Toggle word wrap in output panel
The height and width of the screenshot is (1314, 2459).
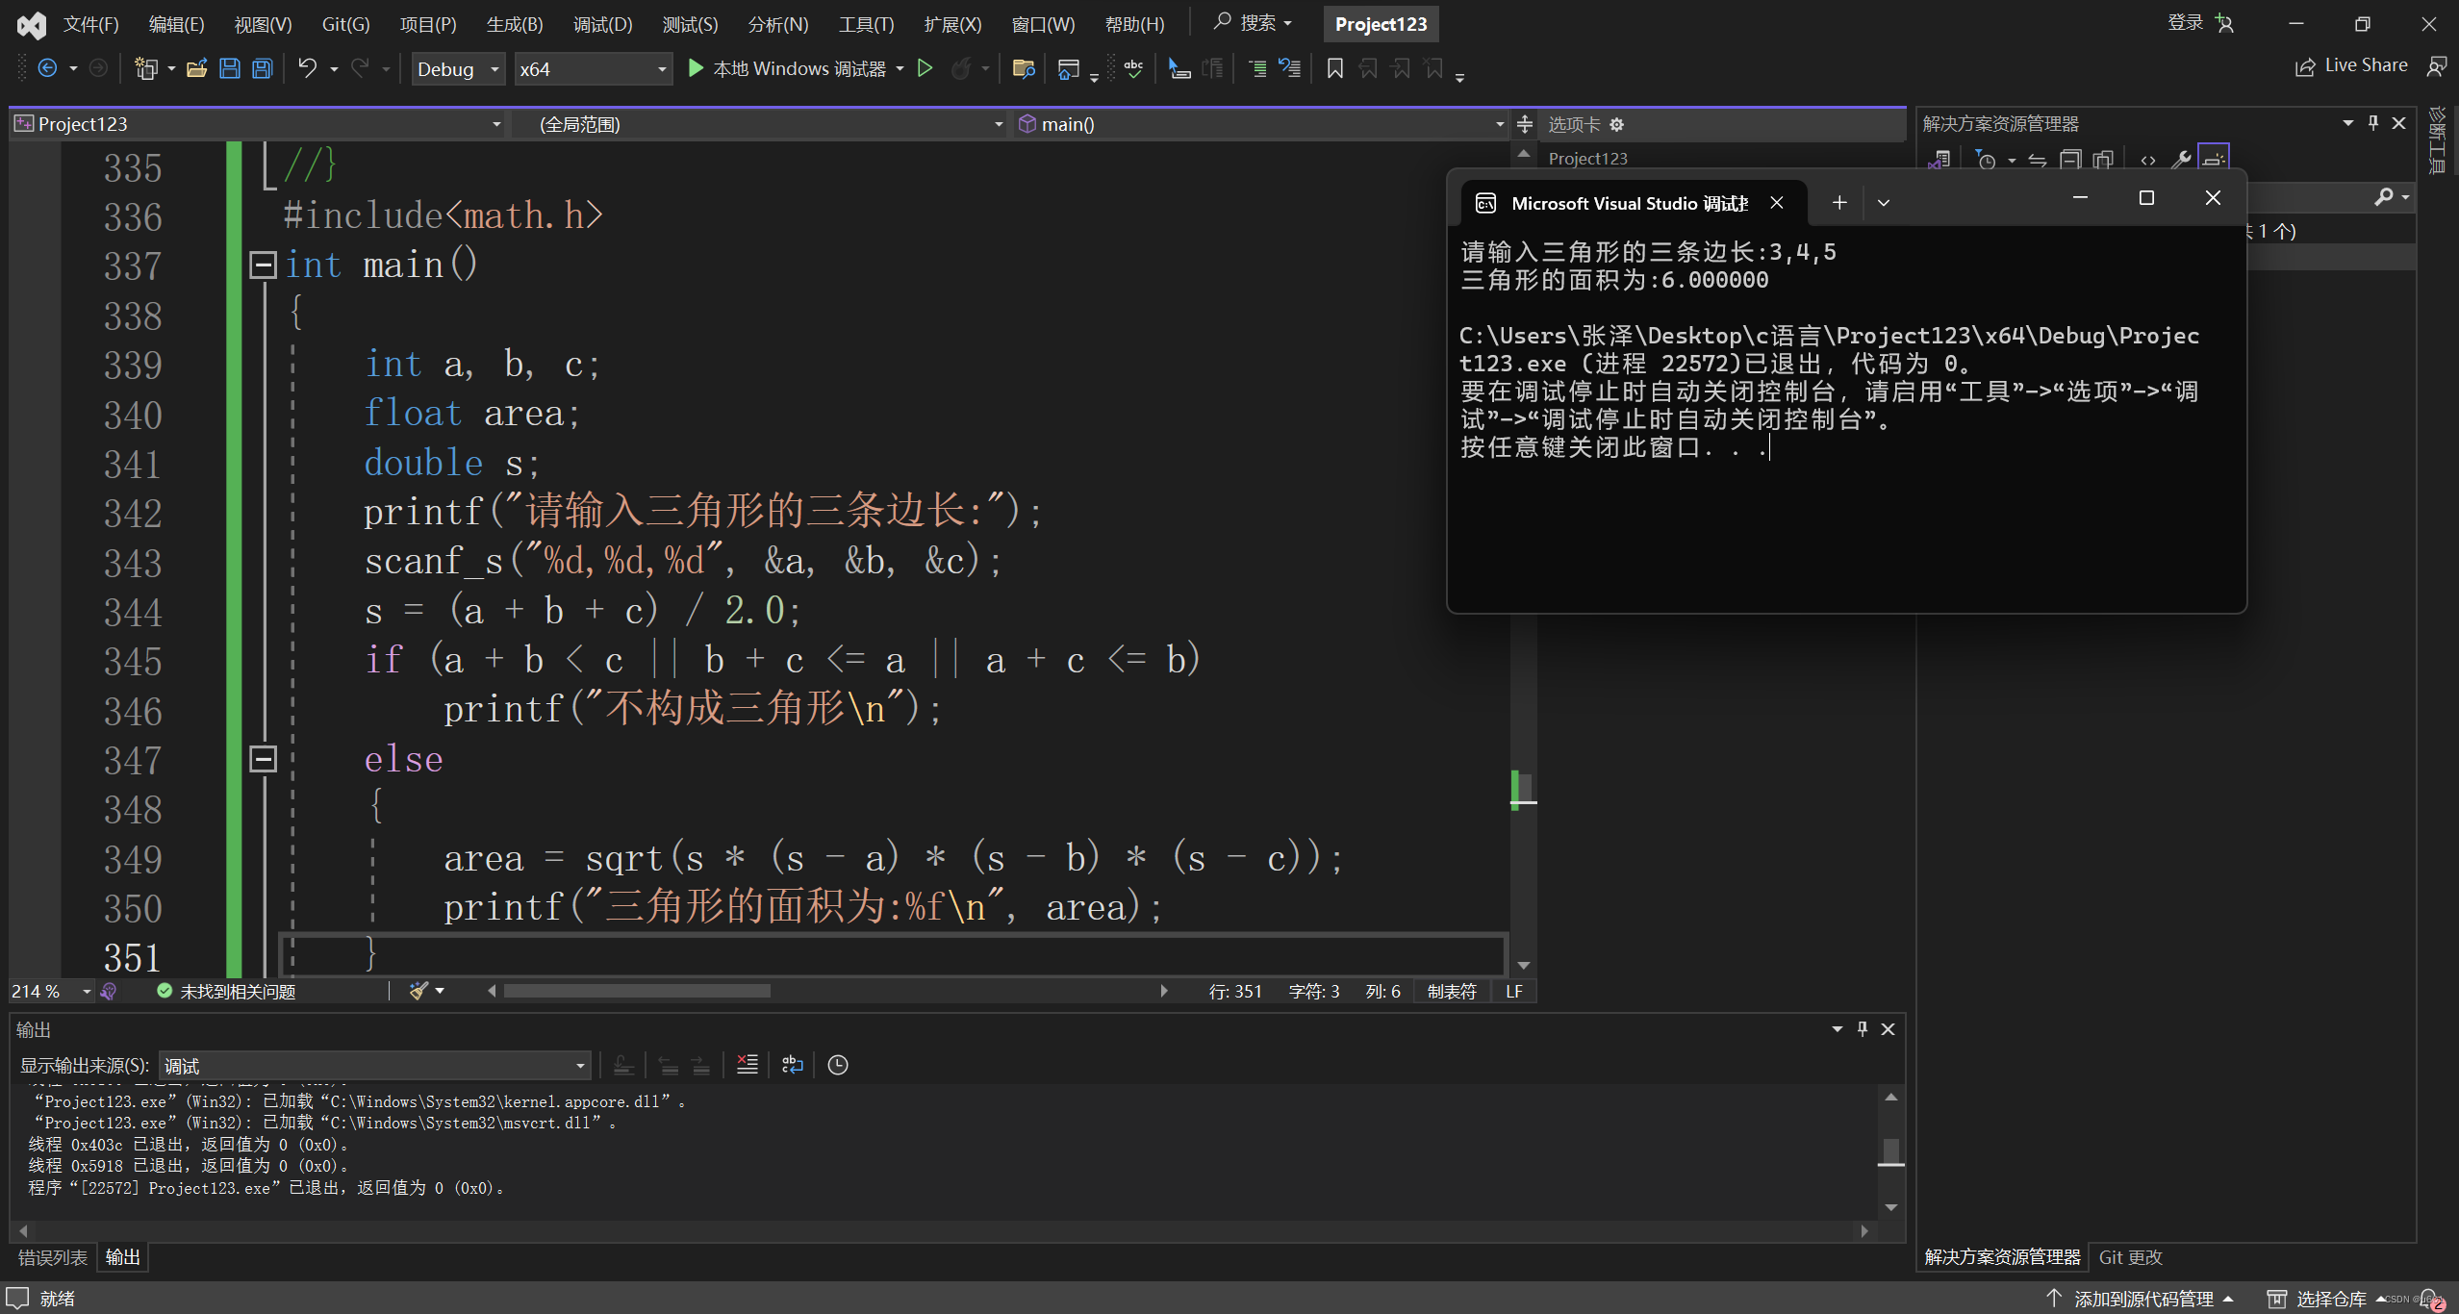(x=792, y=1064)
